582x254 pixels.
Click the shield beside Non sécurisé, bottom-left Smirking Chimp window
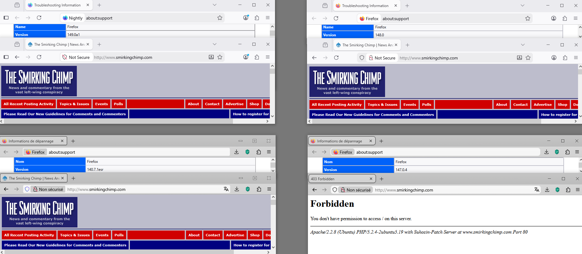coord(27,189)
